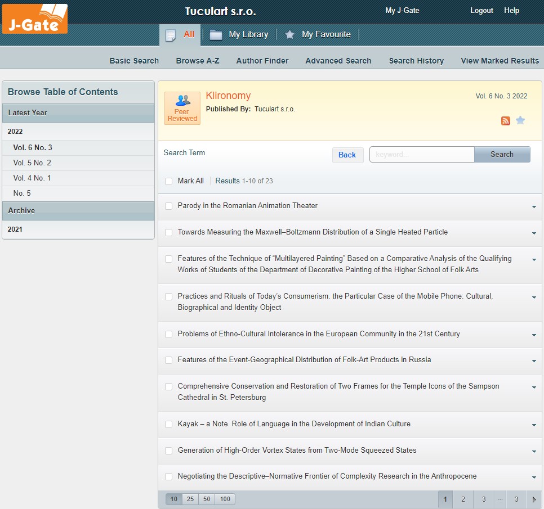The height and width of the screenshot is (509, 544).
Task: Check the Mark All checkbox
Action: point(169,181)
